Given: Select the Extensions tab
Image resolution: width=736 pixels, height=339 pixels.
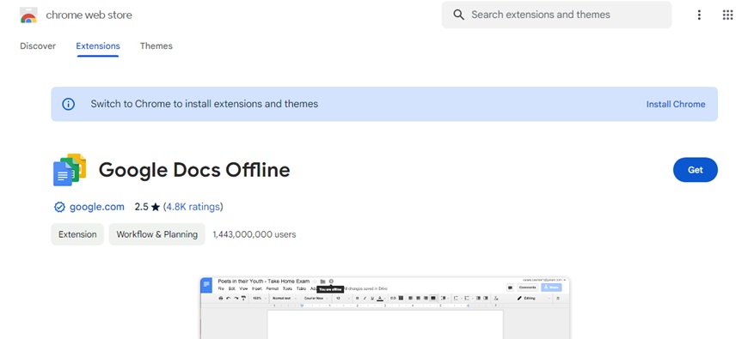Looking at the screenshot, I should pos(98,45).
